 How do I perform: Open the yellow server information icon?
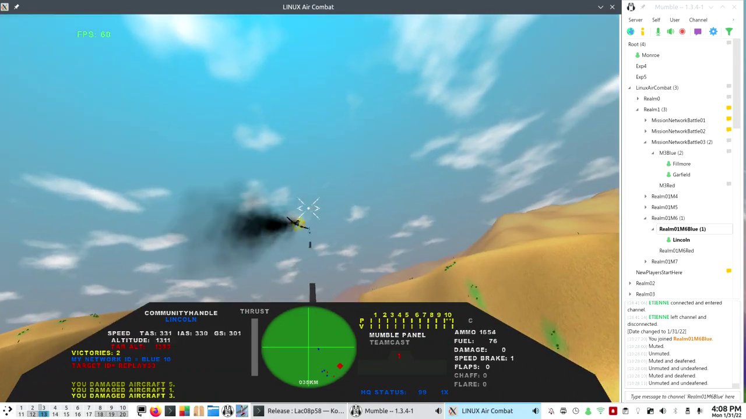click(643, 31)
